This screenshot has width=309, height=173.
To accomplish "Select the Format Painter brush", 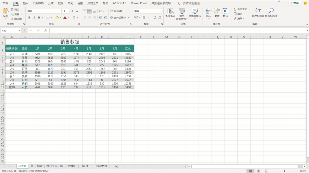I will pos(12,19).
